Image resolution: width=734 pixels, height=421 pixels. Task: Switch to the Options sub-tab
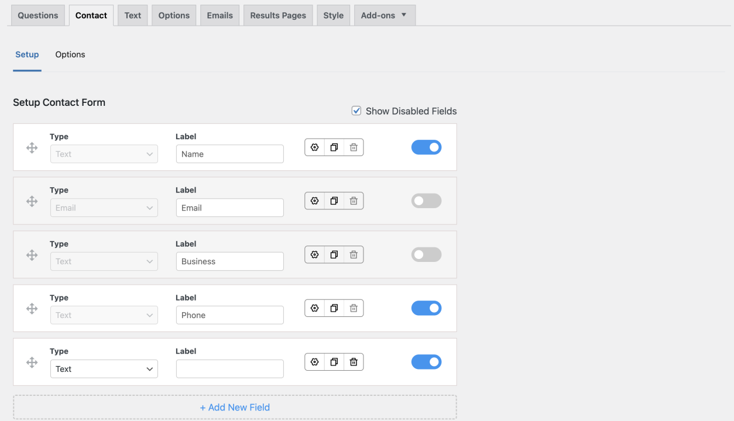click(70, 54)
